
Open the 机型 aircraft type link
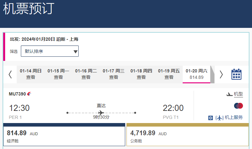238,94
